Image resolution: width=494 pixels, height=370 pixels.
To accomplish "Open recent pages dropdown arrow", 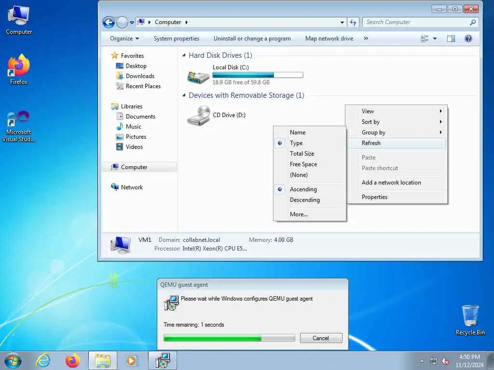I will click(132, 22).
